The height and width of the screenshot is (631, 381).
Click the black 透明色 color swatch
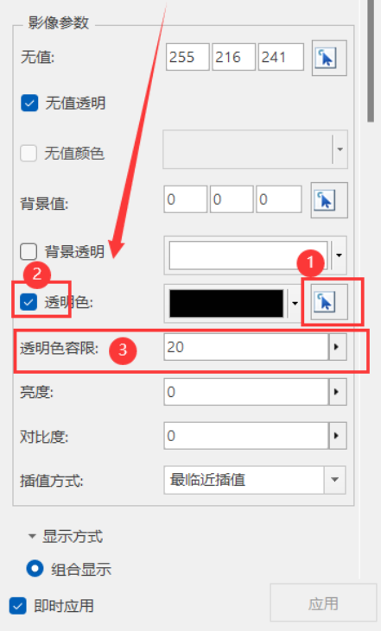coord(226,303)
